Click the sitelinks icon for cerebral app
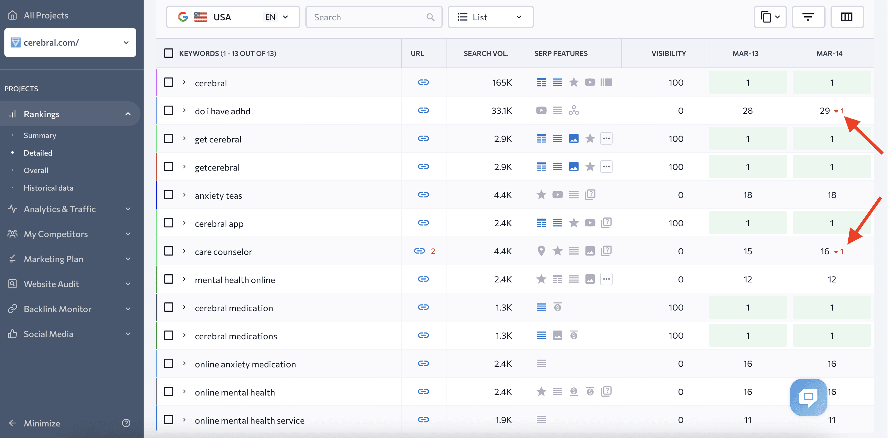The image size is (888, 438). (x=541, y=223)
